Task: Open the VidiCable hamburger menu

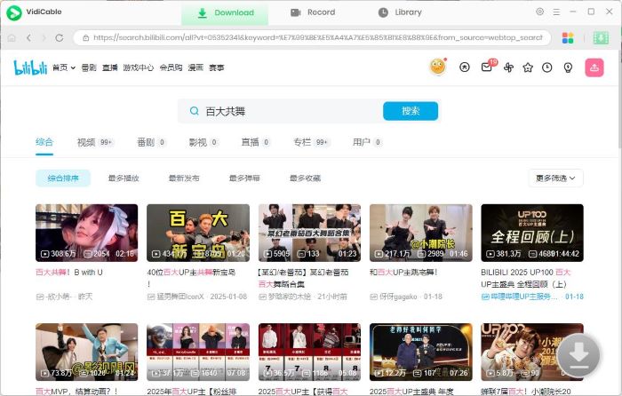Action: [x=556, y=12]
